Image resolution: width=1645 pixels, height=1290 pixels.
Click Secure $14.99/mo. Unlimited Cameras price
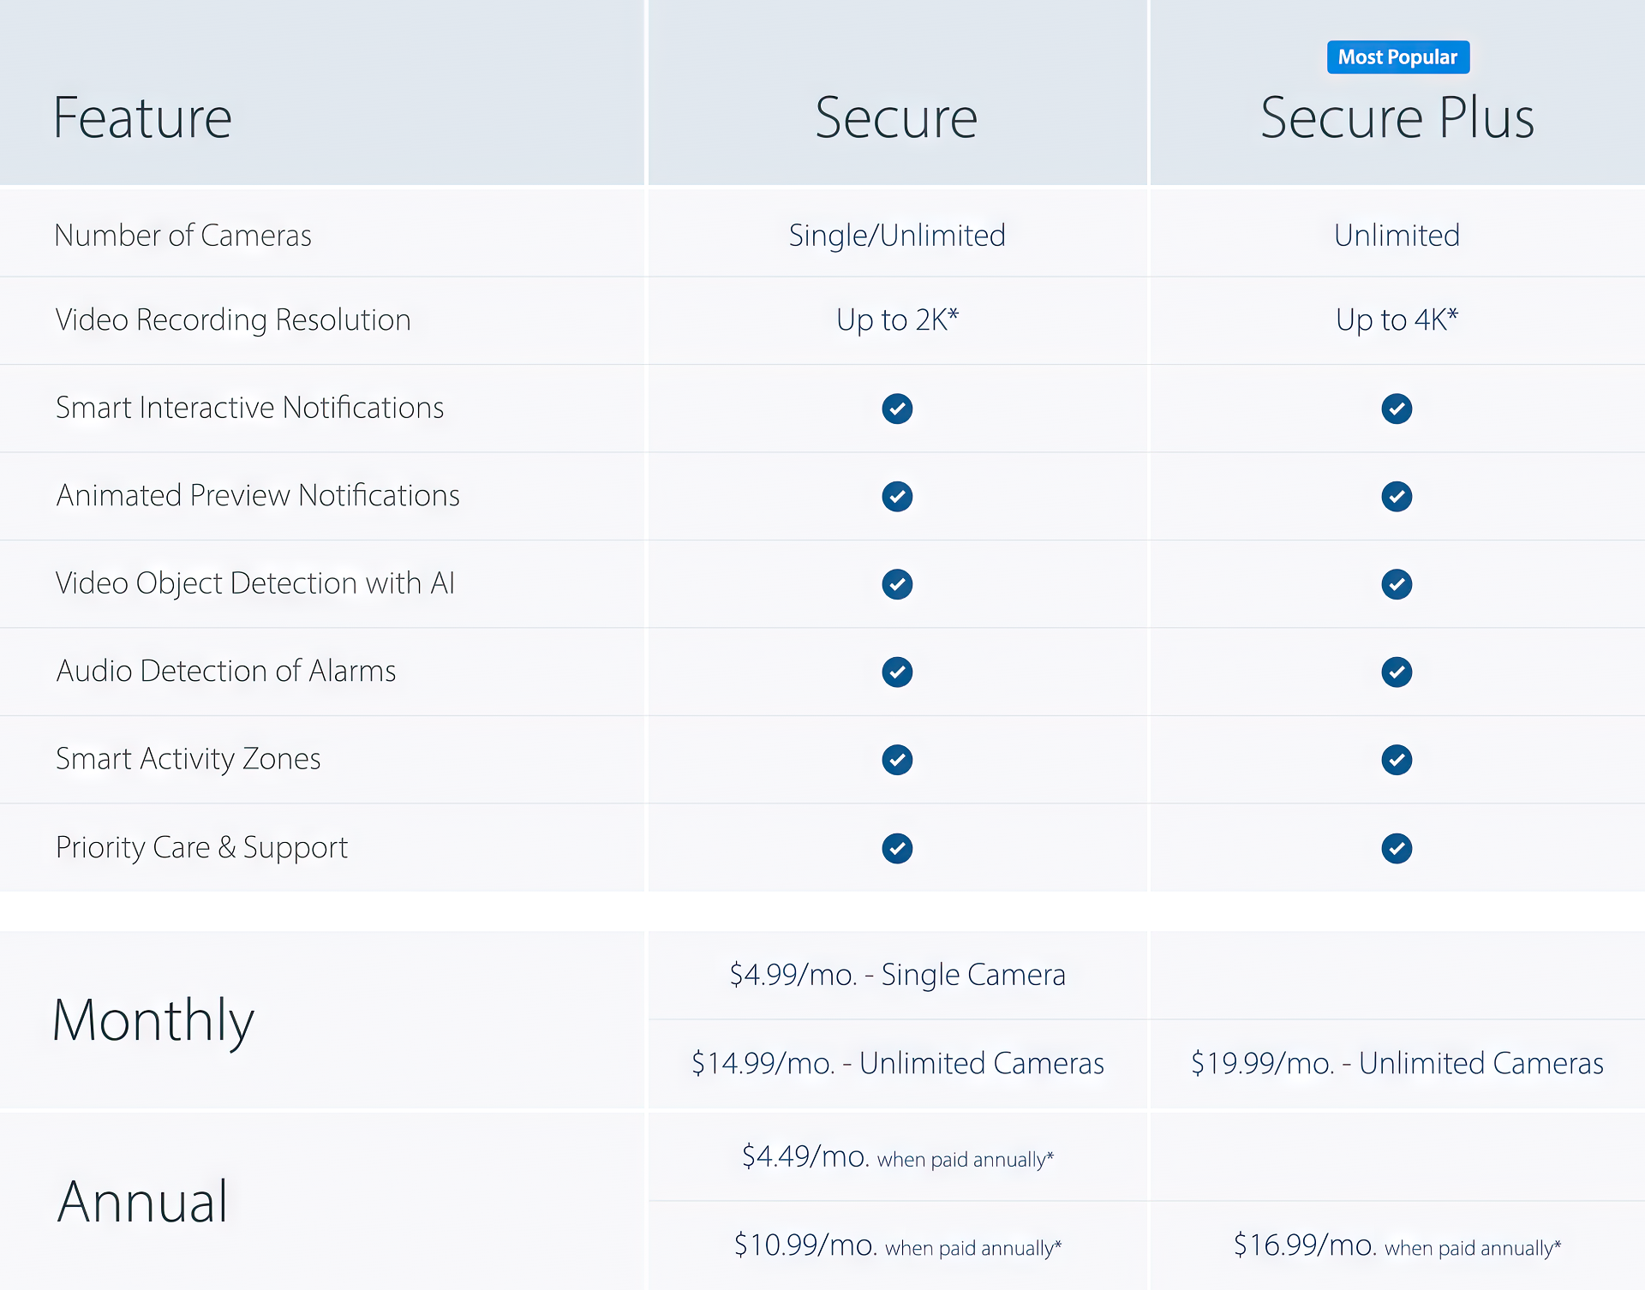(897, 1063)
